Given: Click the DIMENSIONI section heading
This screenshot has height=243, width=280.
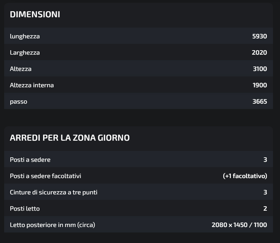Looking at the screenshot, I should pyautogui.click(x=35, y=14).
